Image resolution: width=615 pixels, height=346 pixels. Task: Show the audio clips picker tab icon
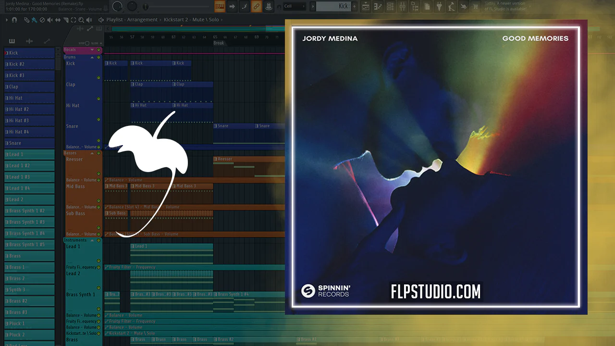[x=29, y=41]
